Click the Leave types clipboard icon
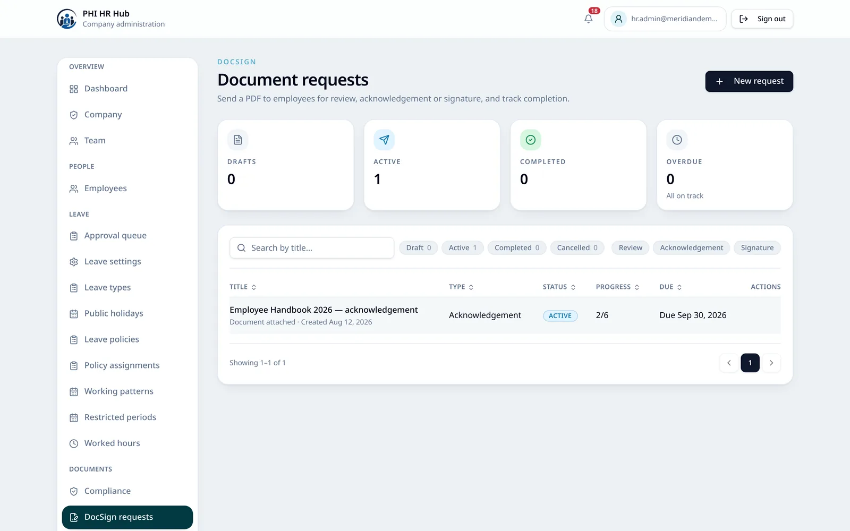 [x=74, y=288]
